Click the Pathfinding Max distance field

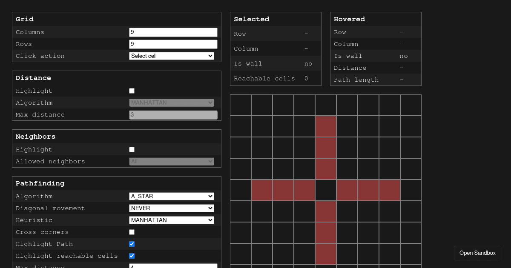[173, 266]
